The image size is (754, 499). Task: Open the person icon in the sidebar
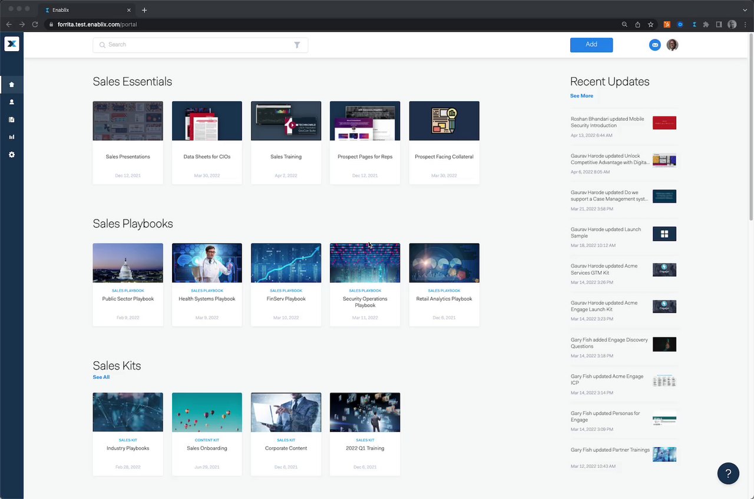click(x=11, y=102)
